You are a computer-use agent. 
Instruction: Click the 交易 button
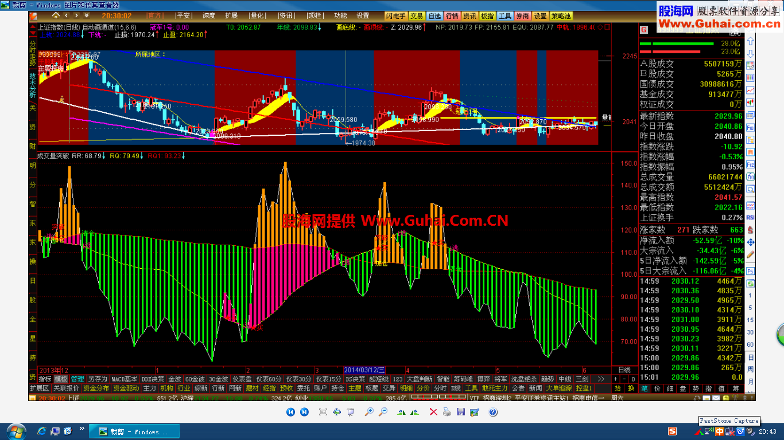(417, 16)
